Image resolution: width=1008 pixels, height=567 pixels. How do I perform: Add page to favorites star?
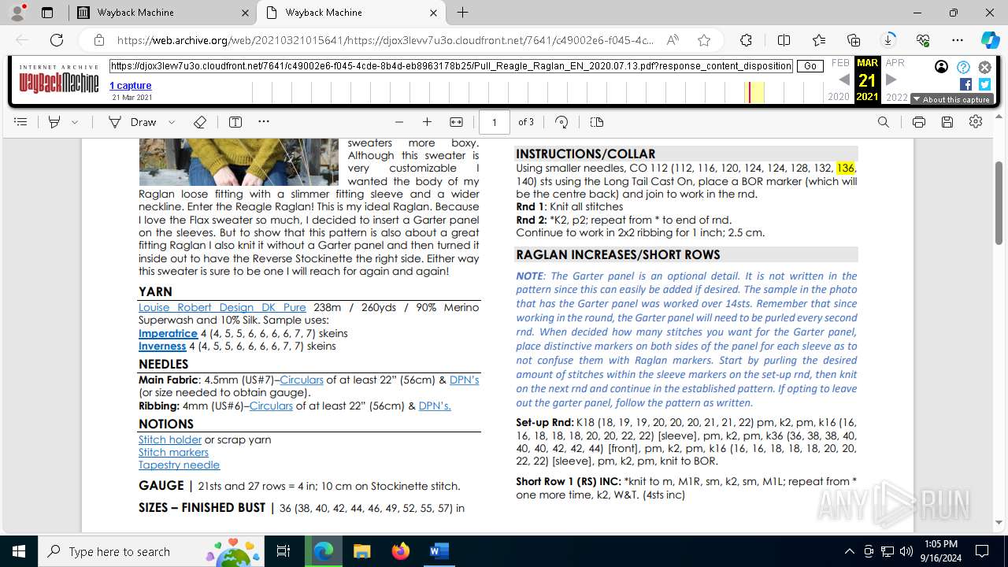pos(704,40)
